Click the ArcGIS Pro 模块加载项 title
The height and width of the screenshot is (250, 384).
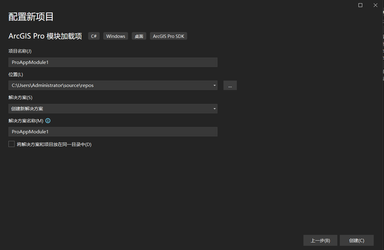[45, 36]
